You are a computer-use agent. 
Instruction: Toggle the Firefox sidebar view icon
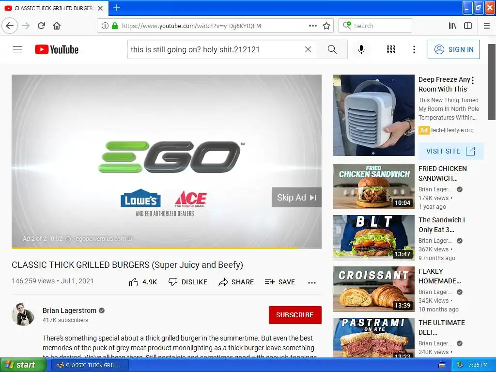pos(467,26)
